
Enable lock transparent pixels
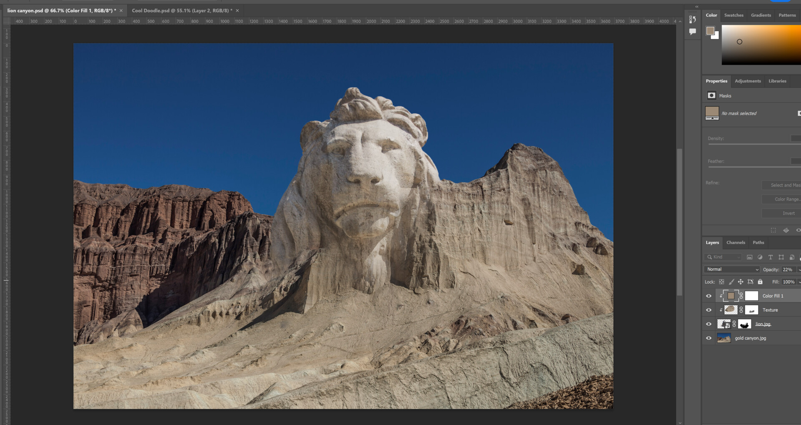pos(722,282)
